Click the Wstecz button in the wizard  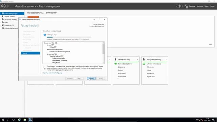[x=70, y=78]
